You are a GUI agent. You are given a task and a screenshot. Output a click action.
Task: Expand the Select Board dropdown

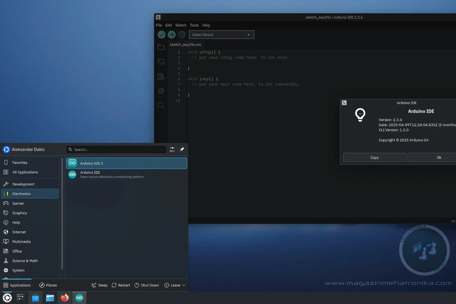222,35
